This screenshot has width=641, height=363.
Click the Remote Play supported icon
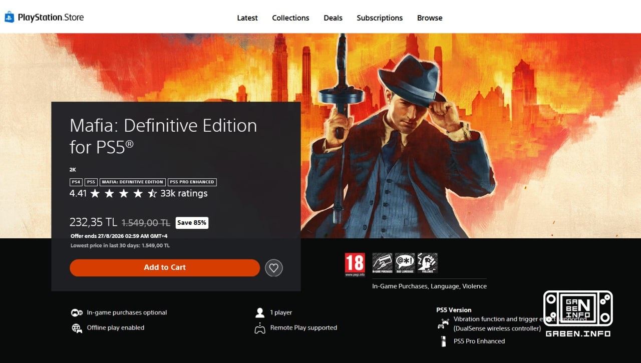[x=260, y=328]
